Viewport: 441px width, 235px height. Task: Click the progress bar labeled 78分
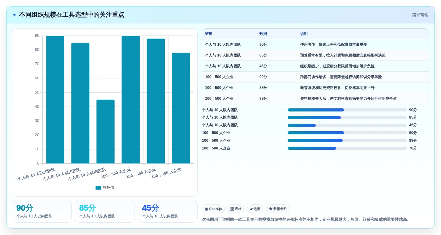(x=347, y=148)
